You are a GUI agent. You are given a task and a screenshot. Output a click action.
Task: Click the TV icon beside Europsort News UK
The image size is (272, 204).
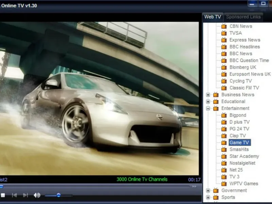point(224,74)
